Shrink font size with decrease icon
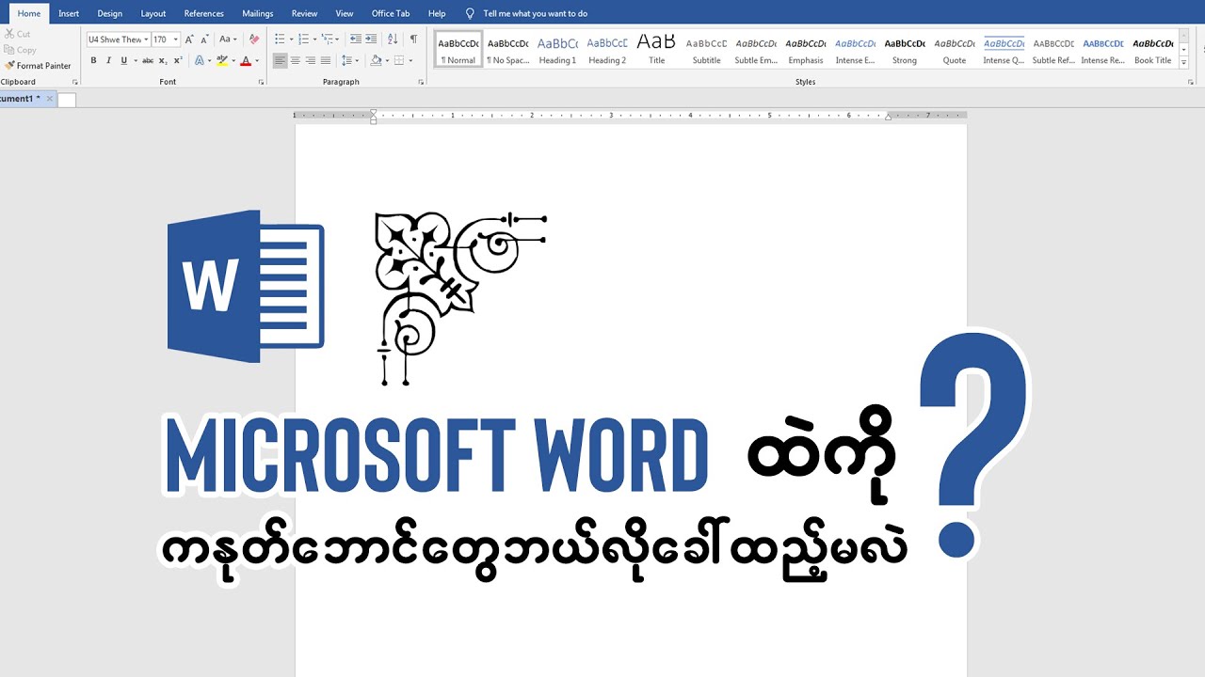Image resolution: width=1205 pixels, height=677 pixels. click(204, 39)
